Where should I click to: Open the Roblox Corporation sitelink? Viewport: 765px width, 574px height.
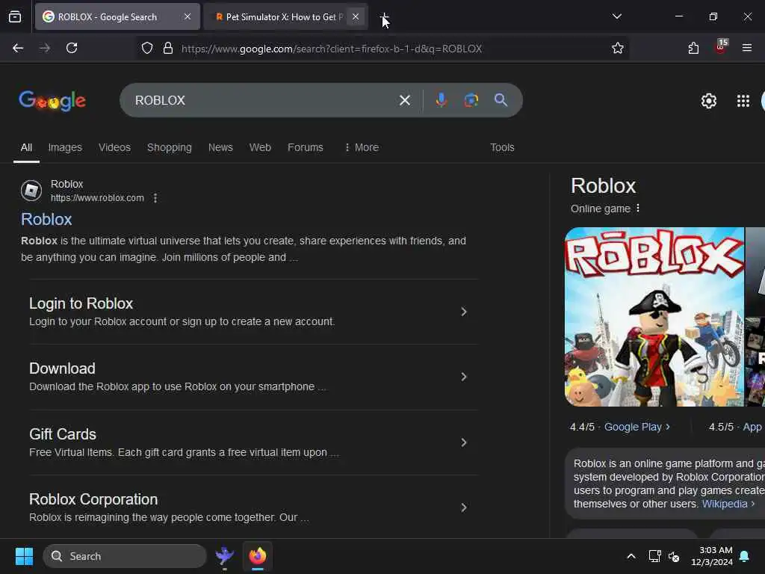93,499
